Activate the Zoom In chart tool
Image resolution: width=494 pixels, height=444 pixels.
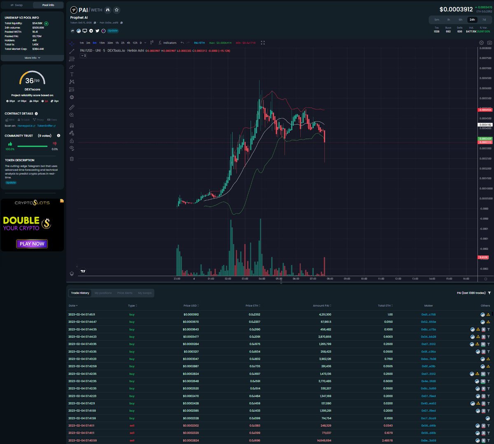(x=72, y=115)
